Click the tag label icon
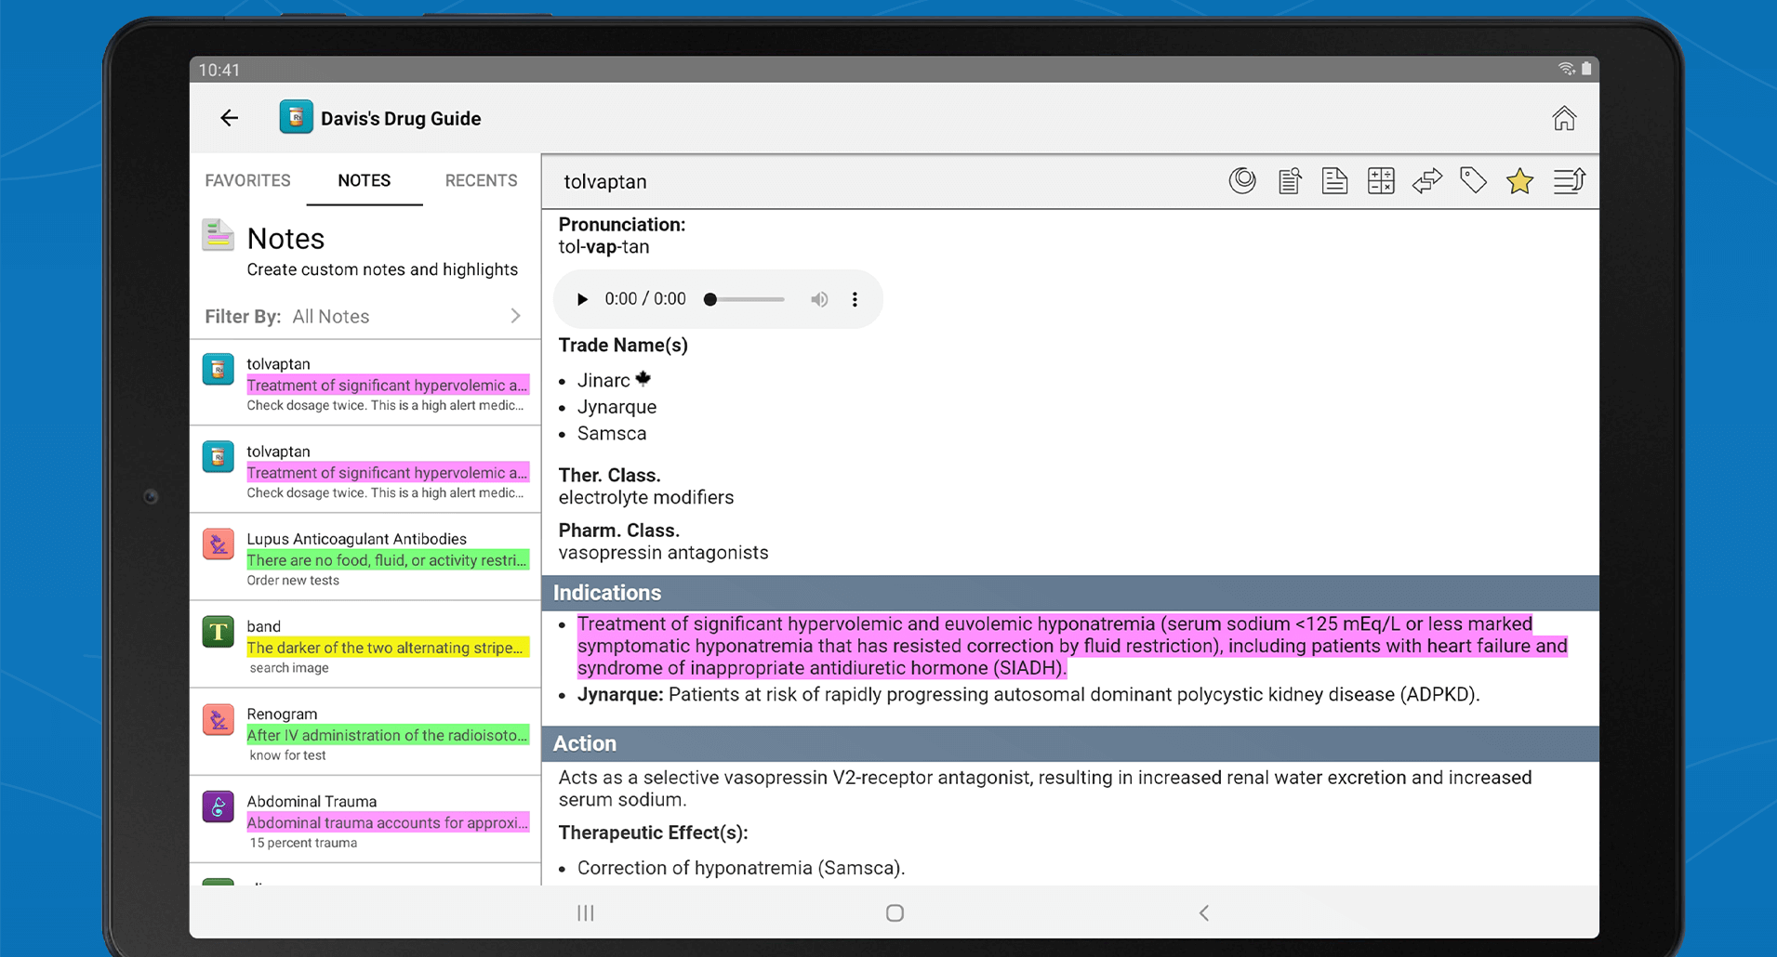The height and width of the screenshot is (957, 1777). pos(1473,181)
